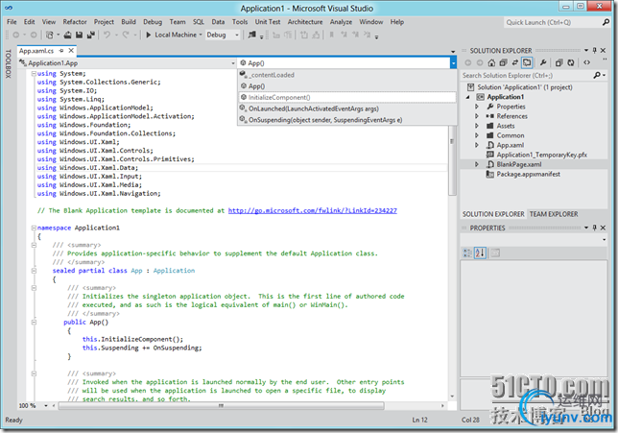The width and height of the screenshot is (618, 433).
Task: Click the Start debugging play icon
Action: tap(149, 35)
